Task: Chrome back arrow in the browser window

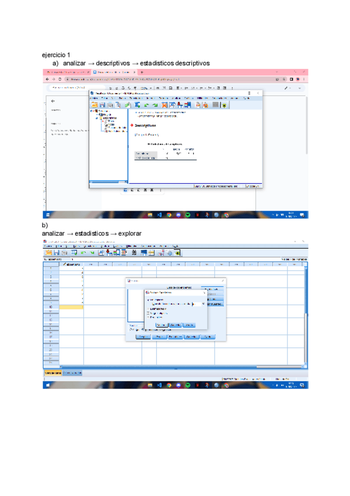Action: (47, 80)
